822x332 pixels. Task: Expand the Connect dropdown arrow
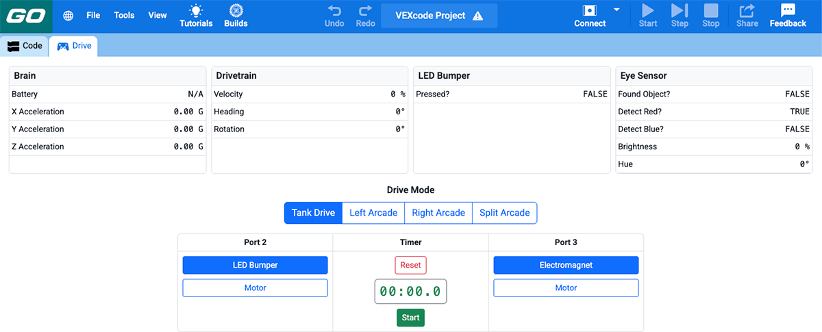[x=616, y=10]
